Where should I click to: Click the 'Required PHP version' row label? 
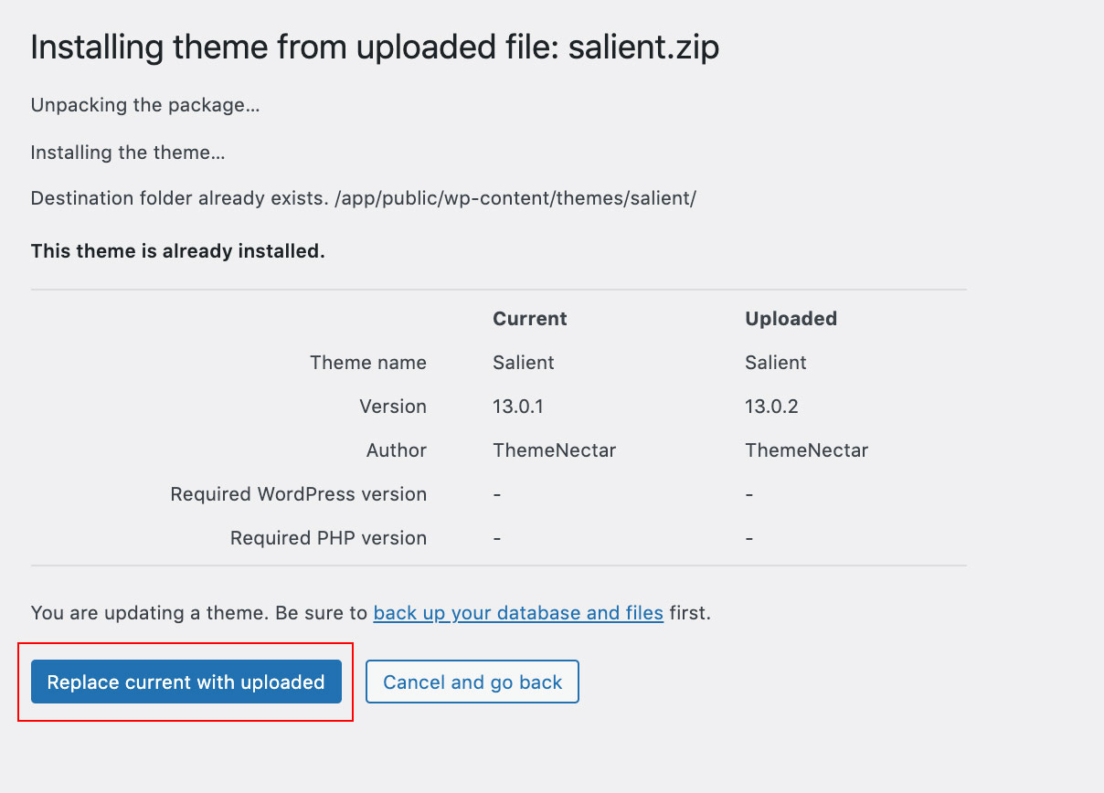point(328,538)
